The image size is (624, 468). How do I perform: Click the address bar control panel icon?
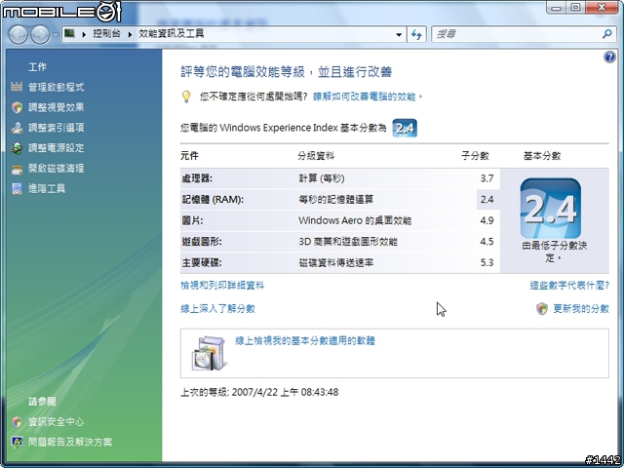(x=70, y=33)
